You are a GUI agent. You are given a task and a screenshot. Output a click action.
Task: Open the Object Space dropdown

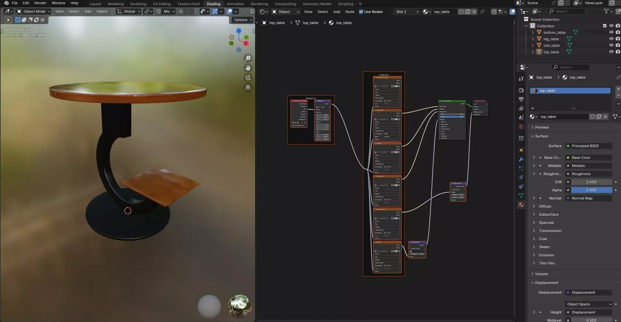tap(589, 304)
